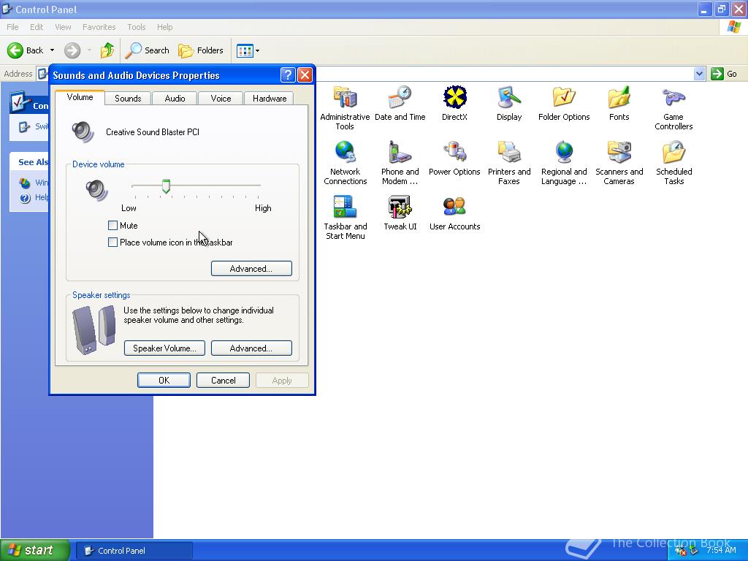Open the Help menu
This screenshot has width=748, height=561.
click(165, 27)
